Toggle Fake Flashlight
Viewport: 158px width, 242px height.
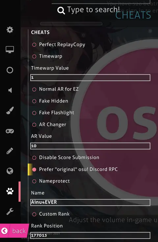(53, 113)
